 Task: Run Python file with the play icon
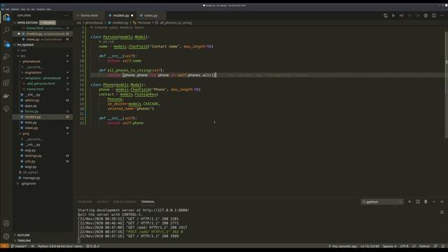click(393, 15)
